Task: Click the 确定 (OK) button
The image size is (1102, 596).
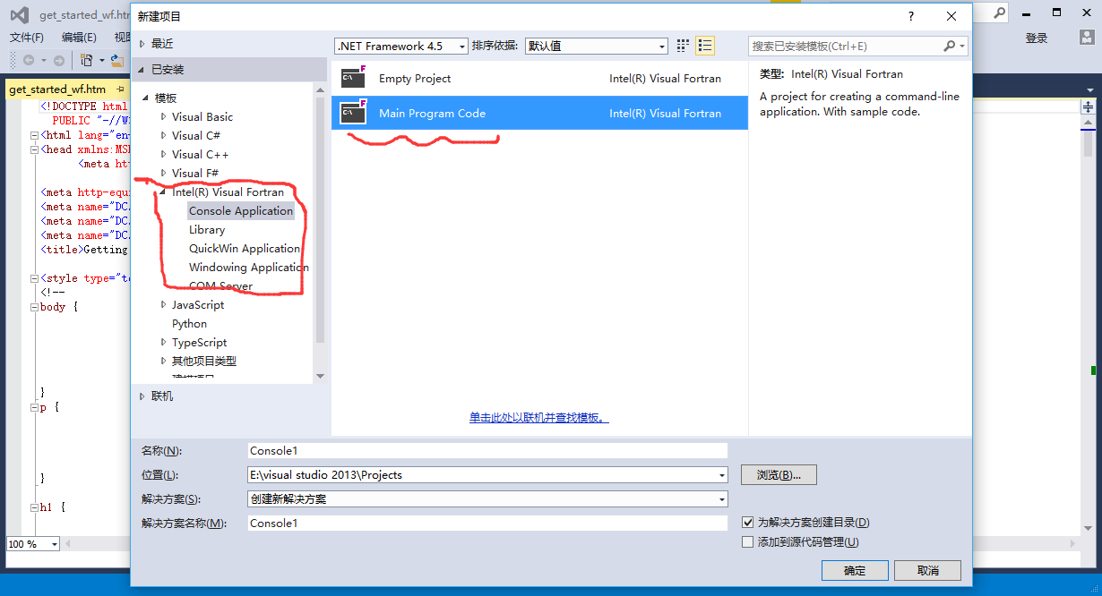Action: coord(854,571)
